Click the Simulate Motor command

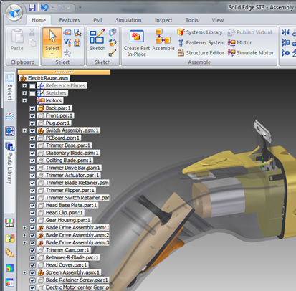pos(251,53)
